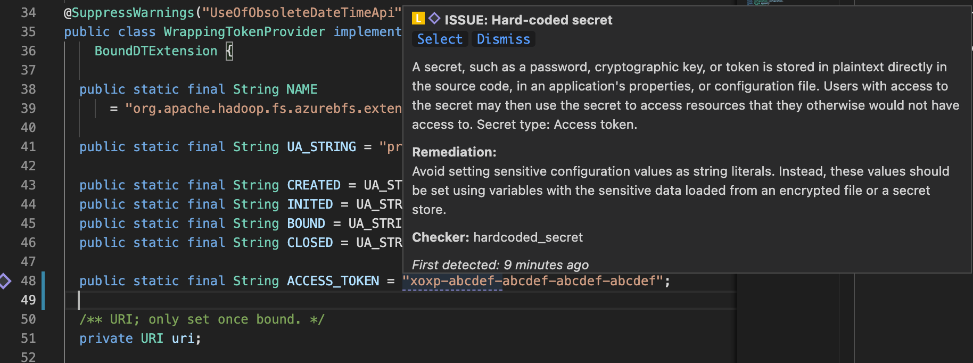Collapse the BoundDTExtension block at its opening brace
The image size is (973, 363).
pos(229,51)
